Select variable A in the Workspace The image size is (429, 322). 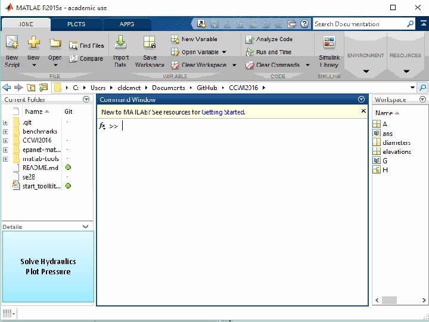(385, 124)
